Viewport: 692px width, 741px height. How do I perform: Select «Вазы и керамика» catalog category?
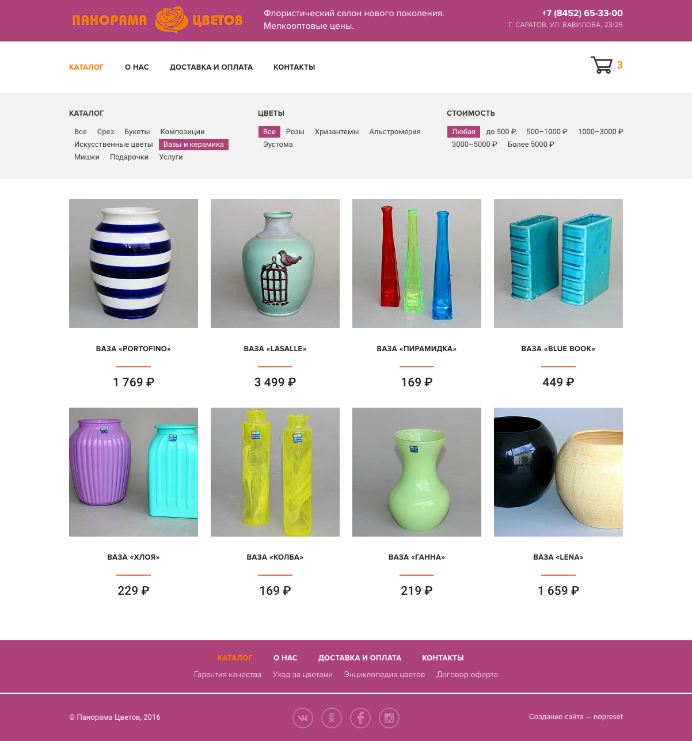click(193, 145)
